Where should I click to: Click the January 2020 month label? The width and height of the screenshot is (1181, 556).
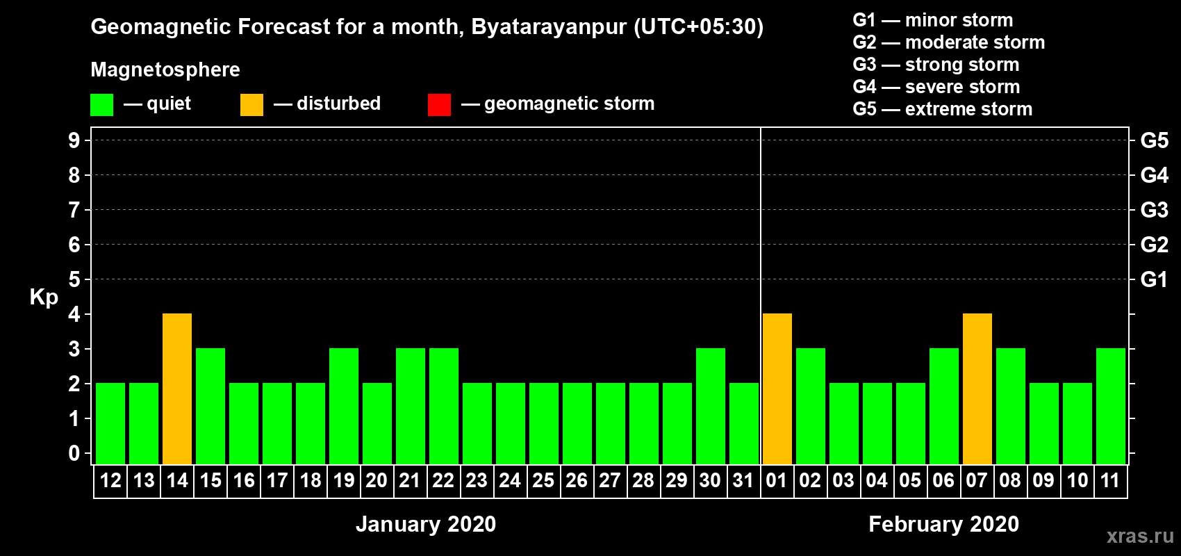(426, 524)
